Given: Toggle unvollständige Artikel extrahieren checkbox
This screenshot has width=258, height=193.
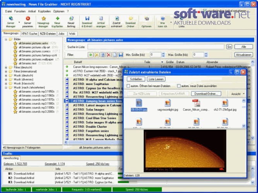Looking at the screenshot, I should [205, 11].
